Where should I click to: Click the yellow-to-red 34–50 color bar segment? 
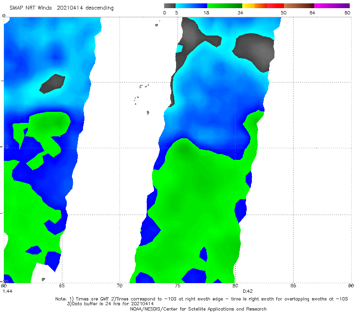(263, 6)
